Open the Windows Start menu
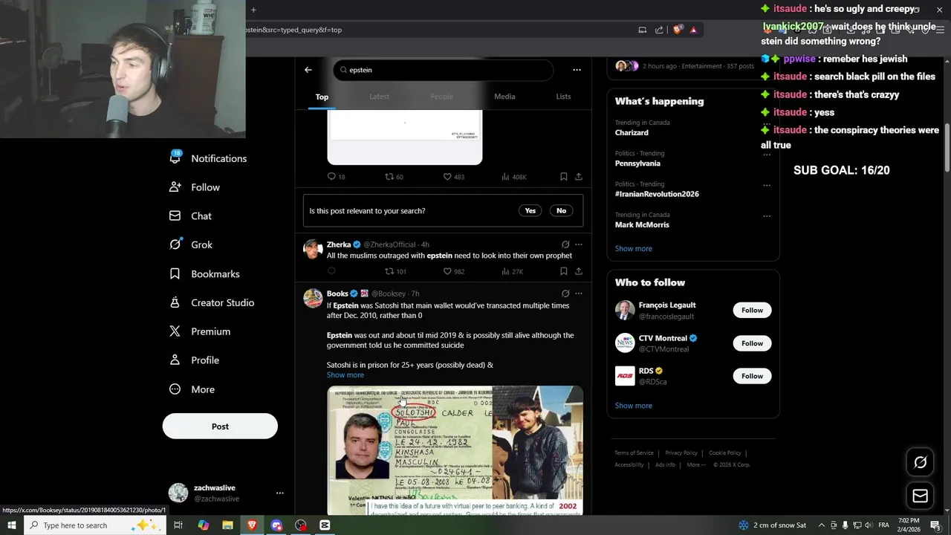Viewport: 951px width, 535px height. (11, 525)
